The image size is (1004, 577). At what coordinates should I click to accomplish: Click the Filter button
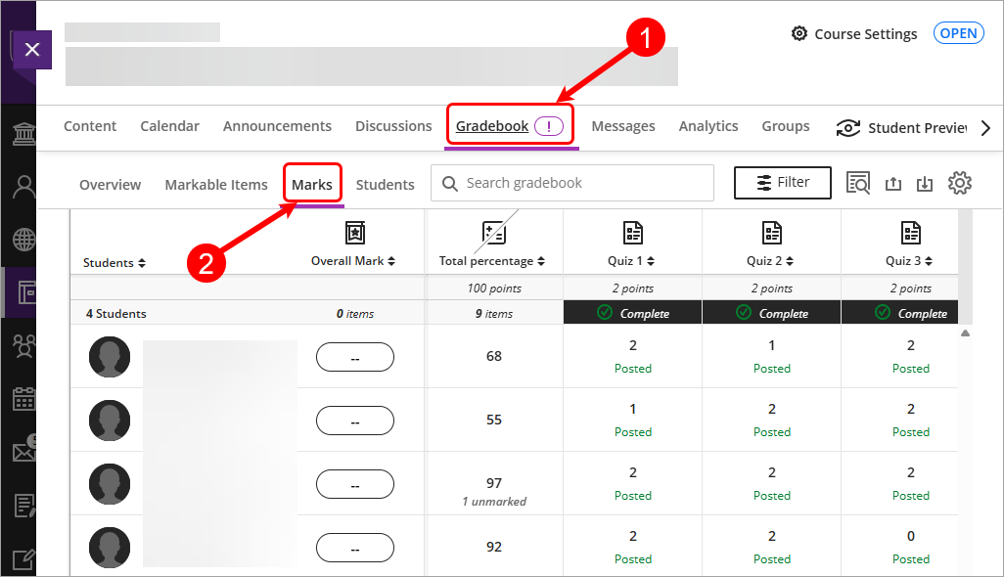783,183
